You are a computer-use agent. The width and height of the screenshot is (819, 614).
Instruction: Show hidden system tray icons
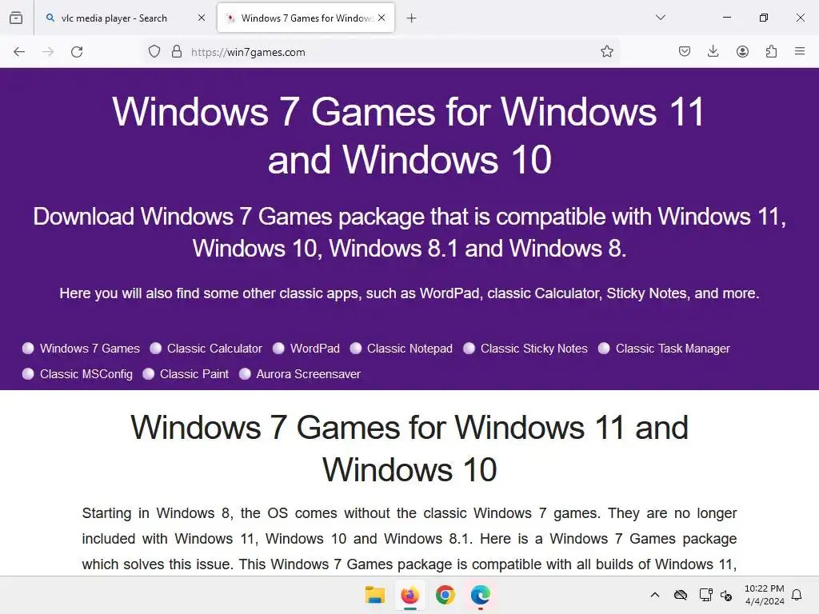655,595
